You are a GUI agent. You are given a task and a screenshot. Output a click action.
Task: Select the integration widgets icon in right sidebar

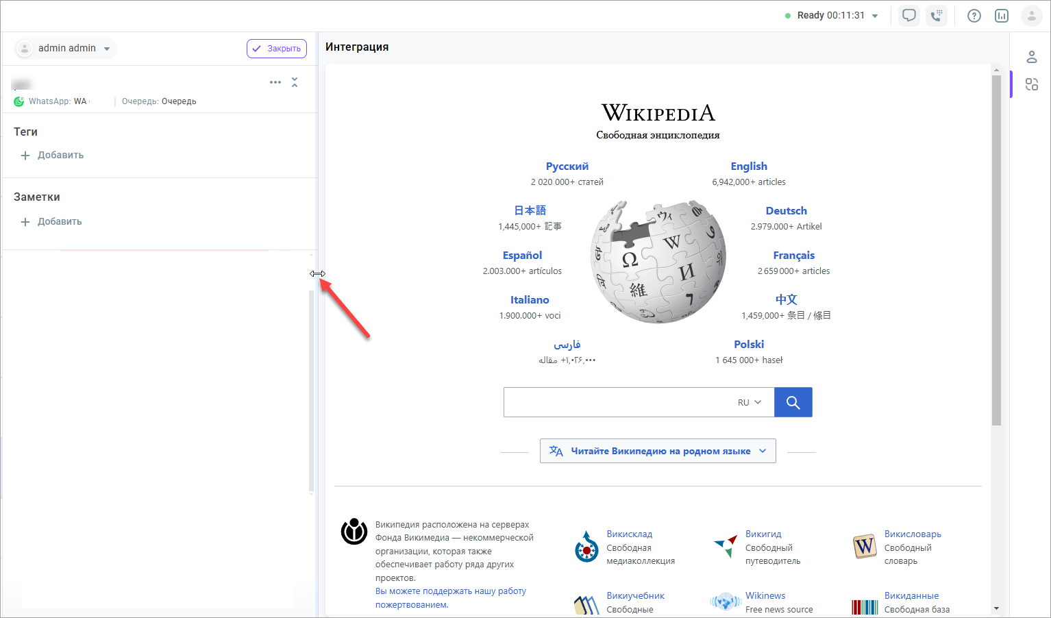tap(1032, 84)
